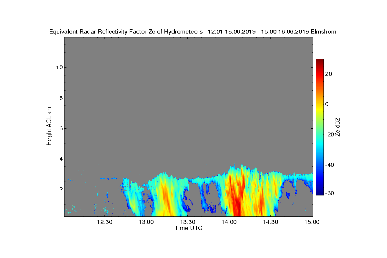Click the 14:30 time tick label
Viewport: 387px width, 258px height.
(x=271, y=222)
